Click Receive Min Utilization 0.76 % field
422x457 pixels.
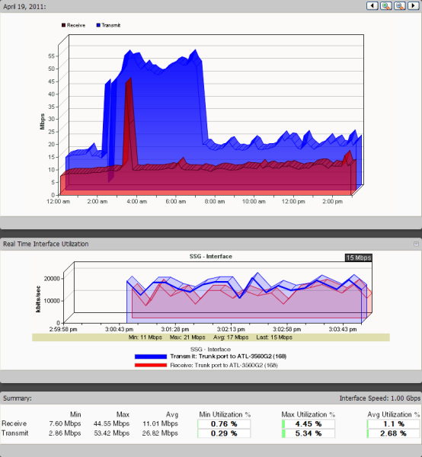pos(224,424)
